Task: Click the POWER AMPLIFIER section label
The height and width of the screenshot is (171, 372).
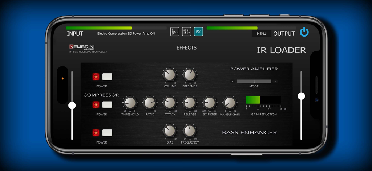Action: (254, 69)
